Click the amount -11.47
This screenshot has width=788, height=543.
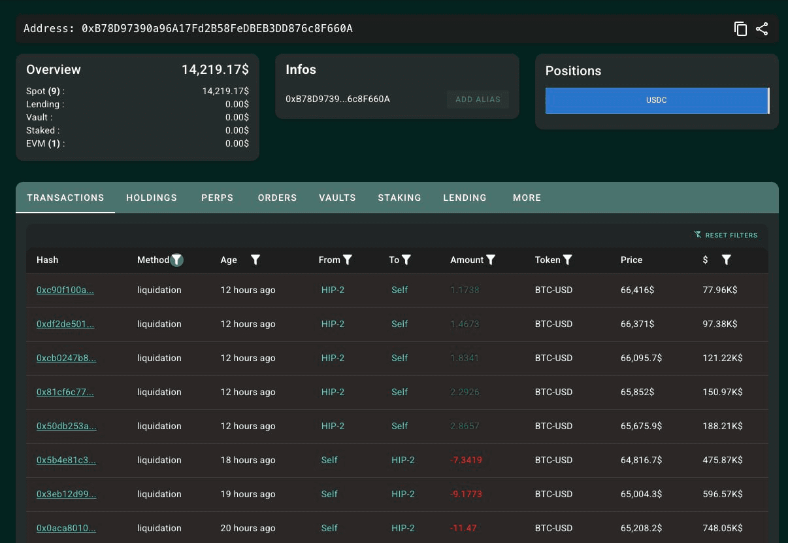tap(463, 528)
